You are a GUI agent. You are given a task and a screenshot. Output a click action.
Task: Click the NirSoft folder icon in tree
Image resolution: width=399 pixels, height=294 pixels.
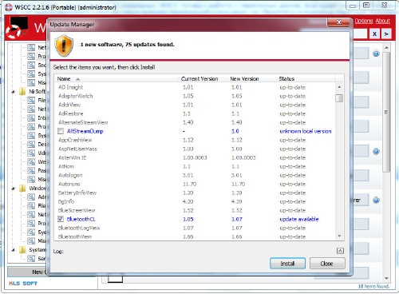(22, 91)
